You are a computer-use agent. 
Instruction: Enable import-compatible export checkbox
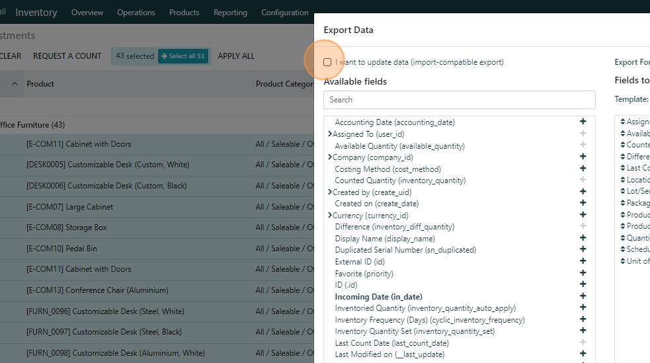327,62
